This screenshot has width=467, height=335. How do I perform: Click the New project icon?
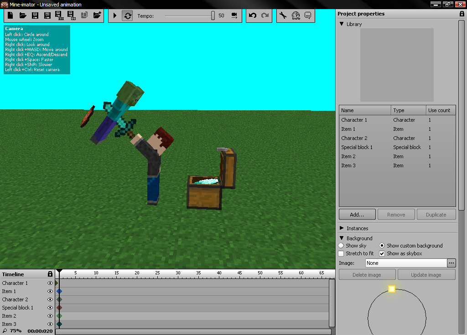(11, 15)
